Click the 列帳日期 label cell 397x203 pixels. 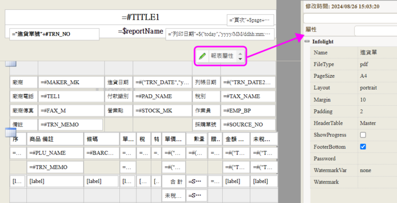coord(206,82)
